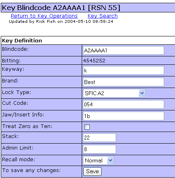Image resolution: width=175 pixels, height=178 pixels.
Task: Expand the Lock Type SFIC A2 dropdown
Action: click(114, 93)
